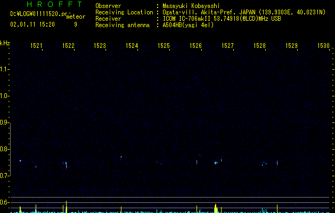This screenshot has width=335, height=213.
Task: Click time axis marker 1525
Action: (x=164, y=46)
